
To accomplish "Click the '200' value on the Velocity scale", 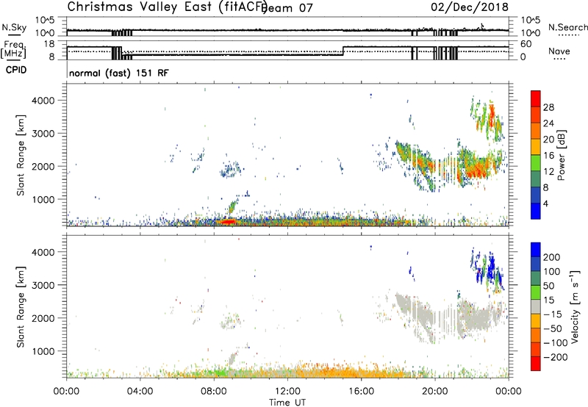I will point(552,257).
